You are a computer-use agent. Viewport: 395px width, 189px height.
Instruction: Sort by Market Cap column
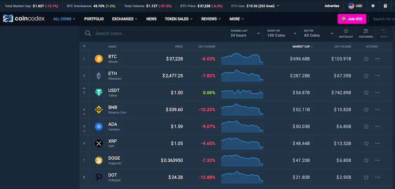pyautogui.click(x=302, y=46)
